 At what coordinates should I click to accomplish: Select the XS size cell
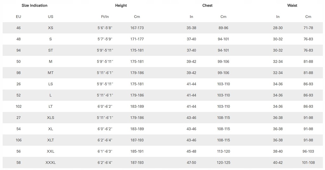point(50,28)
